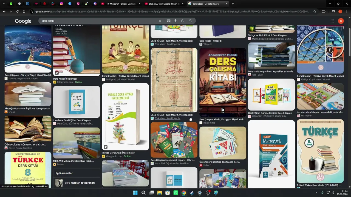The width and height of the screenshot is (351, 197).
Task: Bookmark this page with the star icon
Action: (315, 11)
